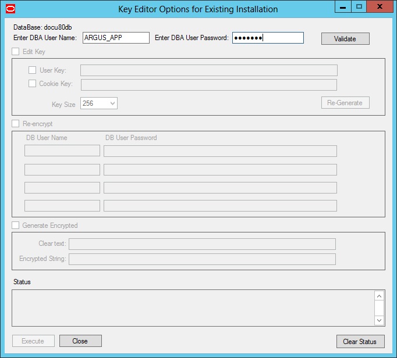Select the fourth DB User Password field

(220, 206)
